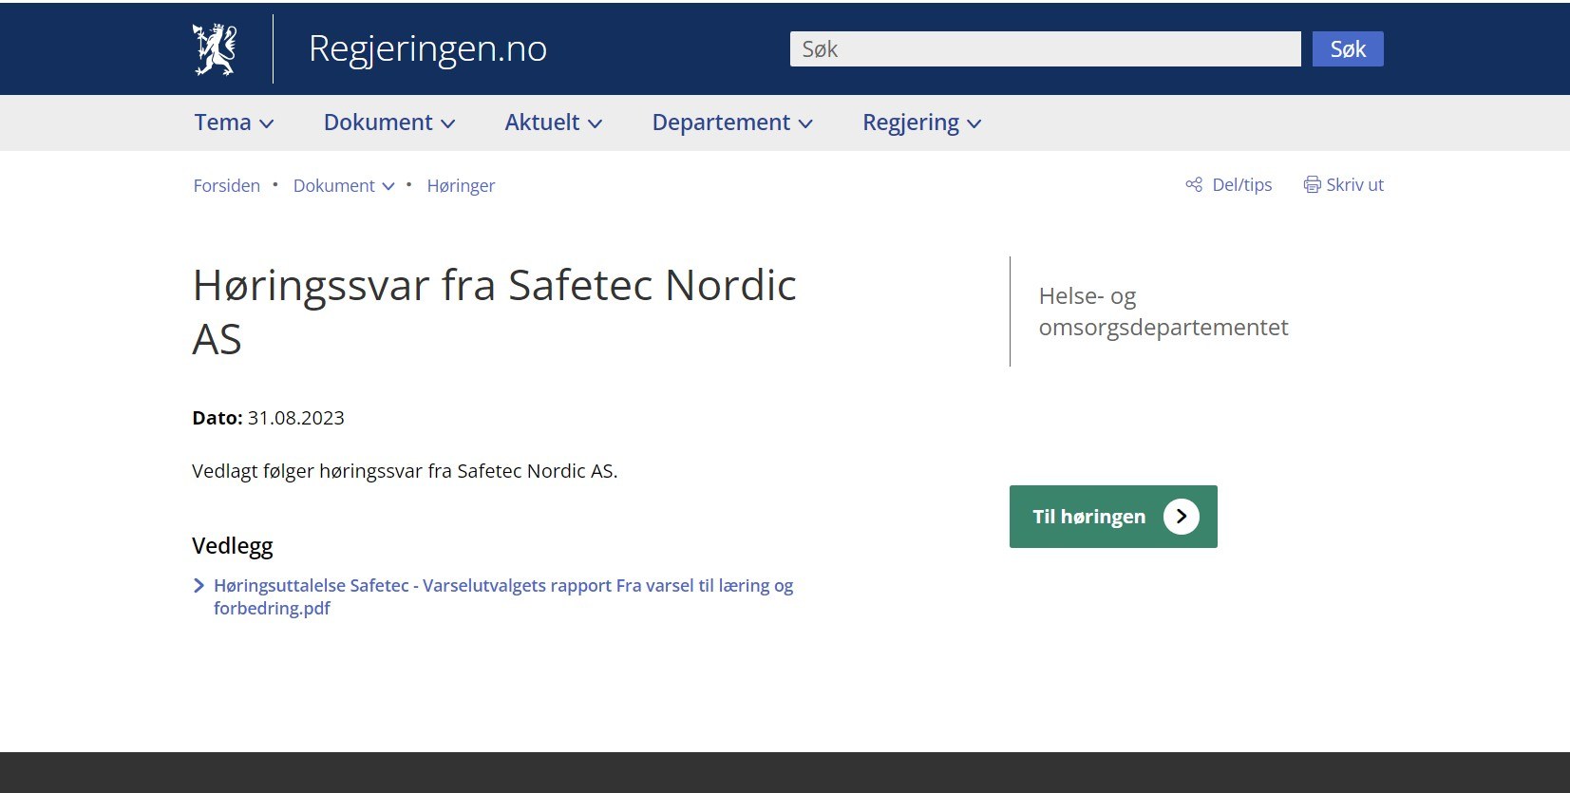Viewport: 1570px width, 793px height.
Task: Open the Regjering dropdown menu
Action: (921, 123)
